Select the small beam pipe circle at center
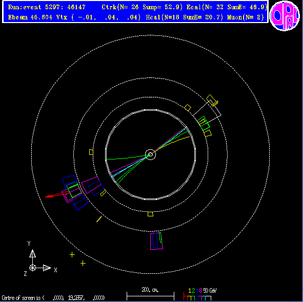Screen dimensions: 303x302 tap(150, 154)
